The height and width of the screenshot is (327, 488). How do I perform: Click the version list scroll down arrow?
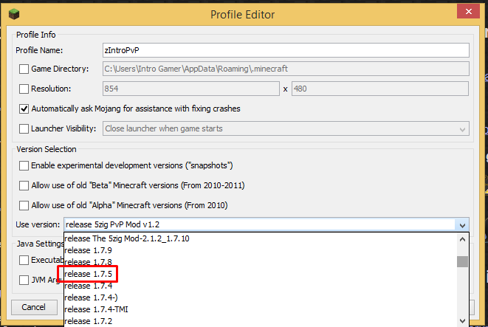[x=462, y=321]
